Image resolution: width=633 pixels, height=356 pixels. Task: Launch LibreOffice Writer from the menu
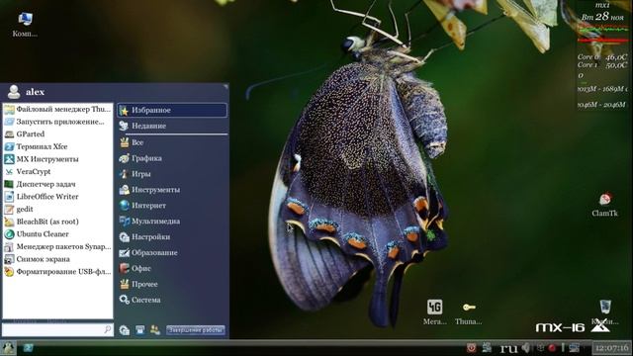(57, 197)
